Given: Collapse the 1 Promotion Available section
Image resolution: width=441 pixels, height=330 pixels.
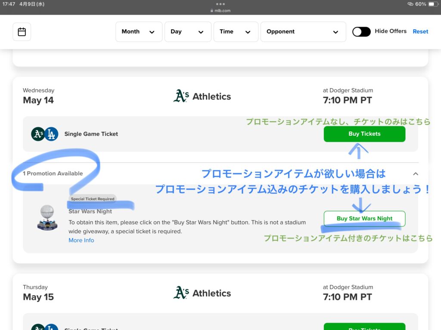Looking at the screenshot, I should (x=416, y=174).
